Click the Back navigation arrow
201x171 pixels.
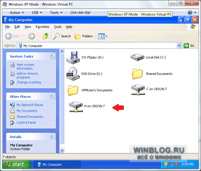8,36
